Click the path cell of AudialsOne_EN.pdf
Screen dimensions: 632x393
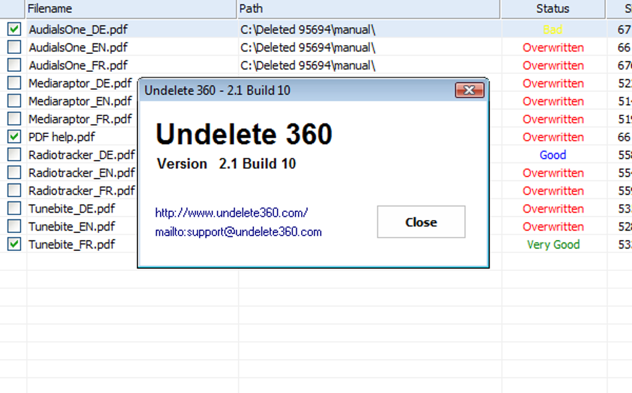pos(308,48)
